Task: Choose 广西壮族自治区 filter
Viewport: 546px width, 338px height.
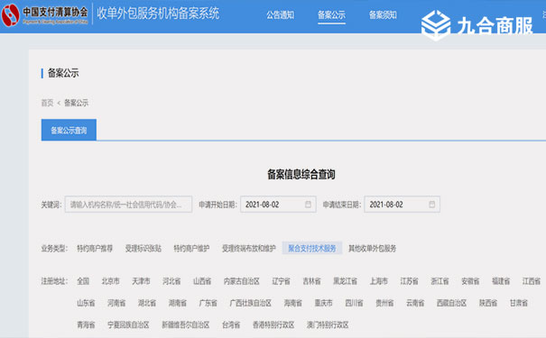Action: point(251,303)
